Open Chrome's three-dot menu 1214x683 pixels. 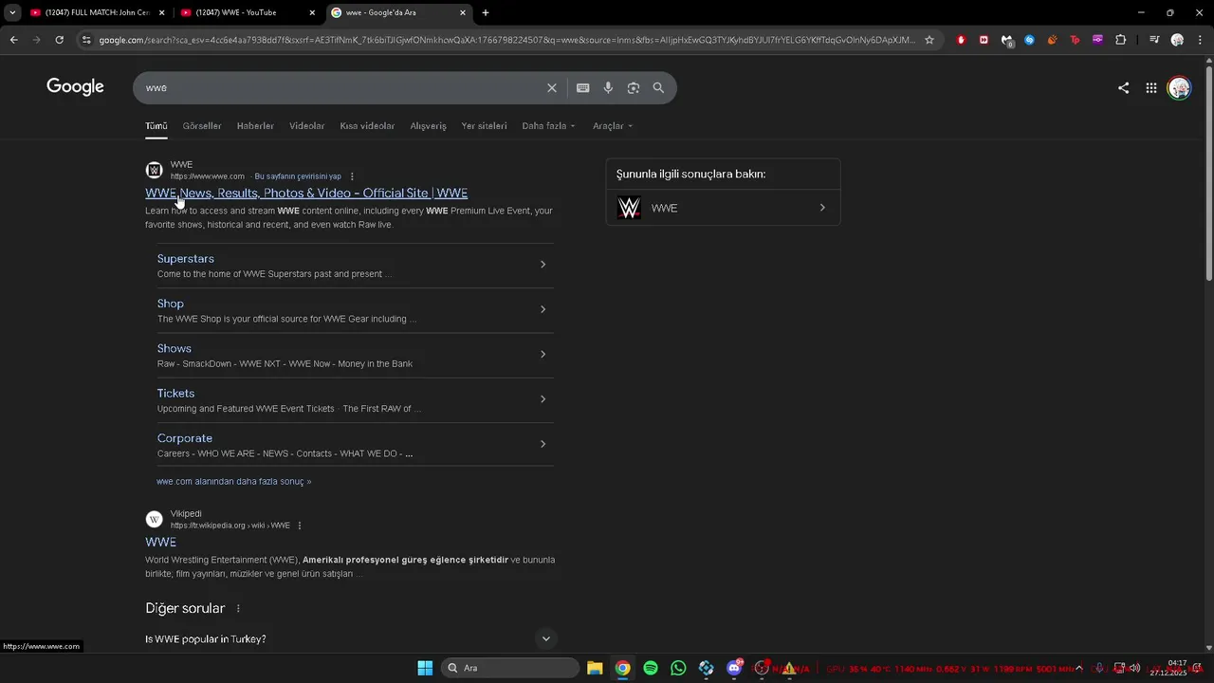(1199, 40)
